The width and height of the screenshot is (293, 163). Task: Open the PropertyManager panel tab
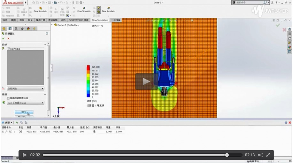coord(10,29)
